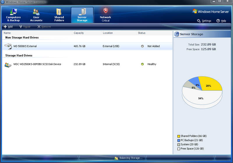Image resolution: width=233 pixels, height=163 pixels.
Task: Click the Home Server Console title bar icon
Action: (3, 2)
